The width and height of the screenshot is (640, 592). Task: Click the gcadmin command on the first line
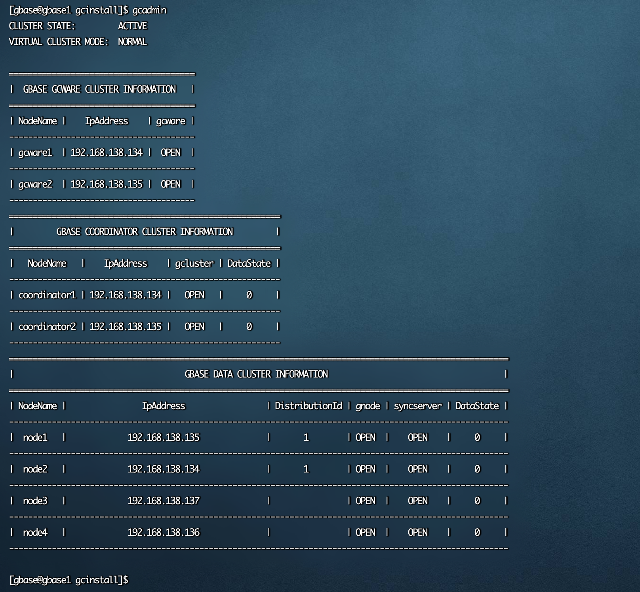click(x=149, y=10)
